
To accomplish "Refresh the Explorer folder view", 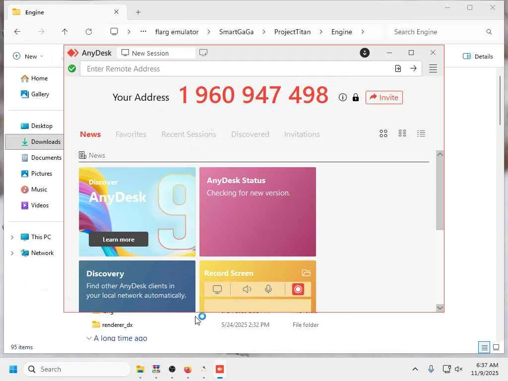I will click(89, 32).
